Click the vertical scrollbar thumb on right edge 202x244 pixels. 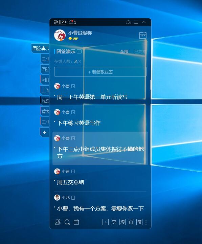150,85
